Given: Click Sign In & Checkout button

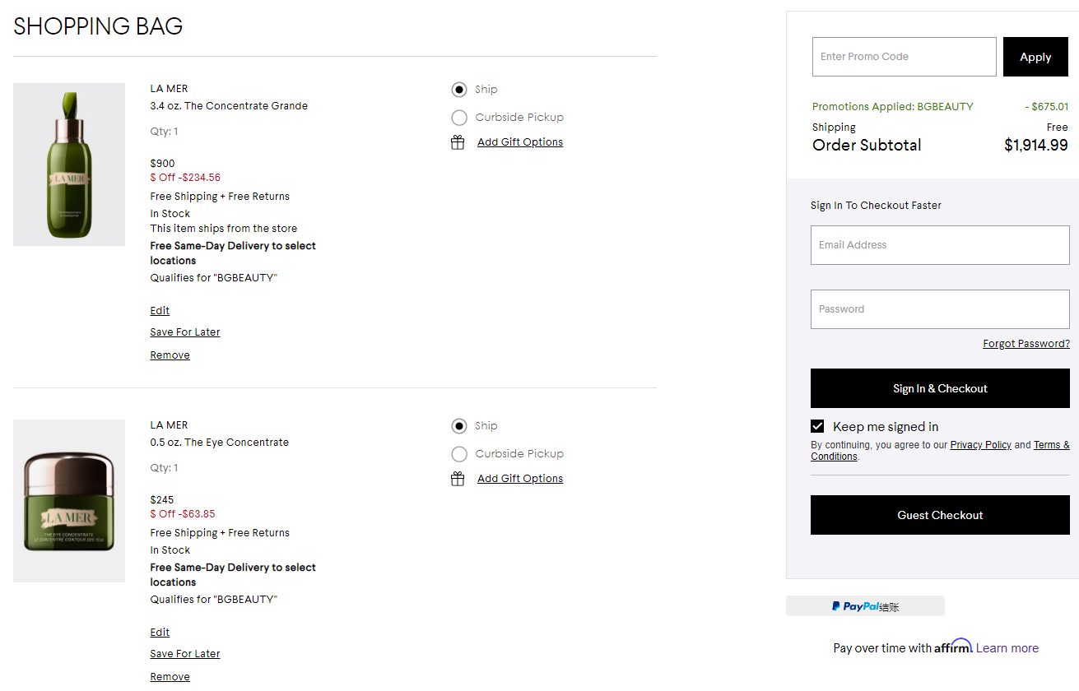Looking at the screenshot, I should coord(940,388).
